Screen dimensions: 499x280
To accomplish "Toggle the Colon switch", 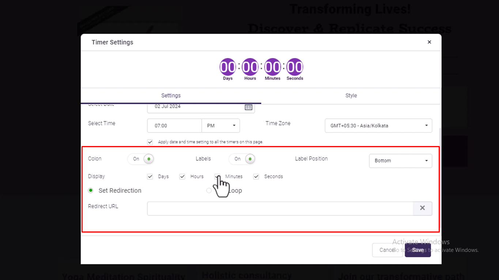I will click(x=141, y=159).
